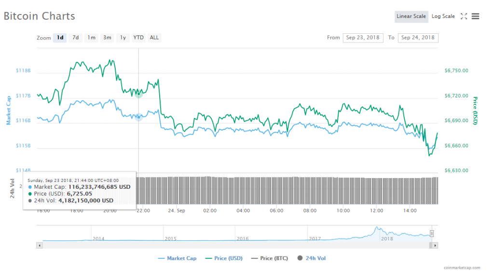Show the Price (BTC) legend series
The height and width of the screenshot is (278, 494).
[x=269, y=258]
